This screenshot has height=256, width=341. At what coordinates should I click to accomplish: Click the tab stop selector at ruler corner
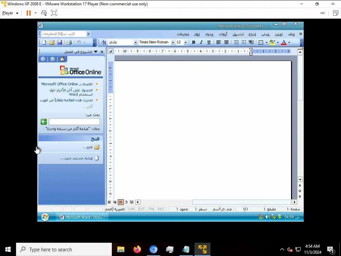(111, 51)
